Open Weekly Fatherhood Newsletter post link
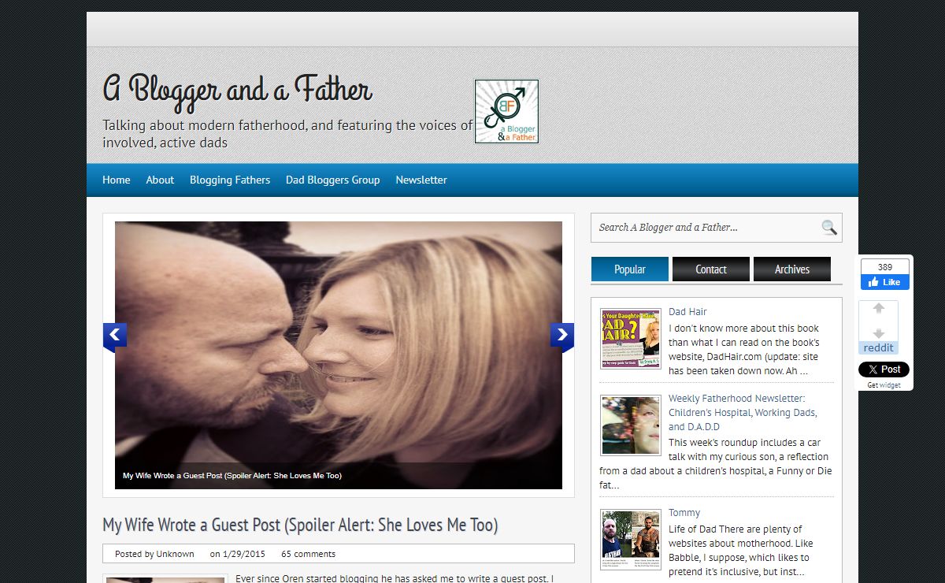The width and height of the screenshot is (945, 583). point(743,413)
